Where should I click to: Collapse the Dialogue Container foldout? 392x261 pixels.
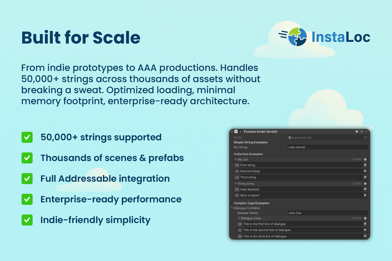point(232,208)
